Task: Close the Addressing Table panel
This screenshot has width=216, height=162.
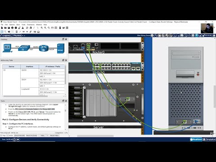Action: [x=66, y=60]
